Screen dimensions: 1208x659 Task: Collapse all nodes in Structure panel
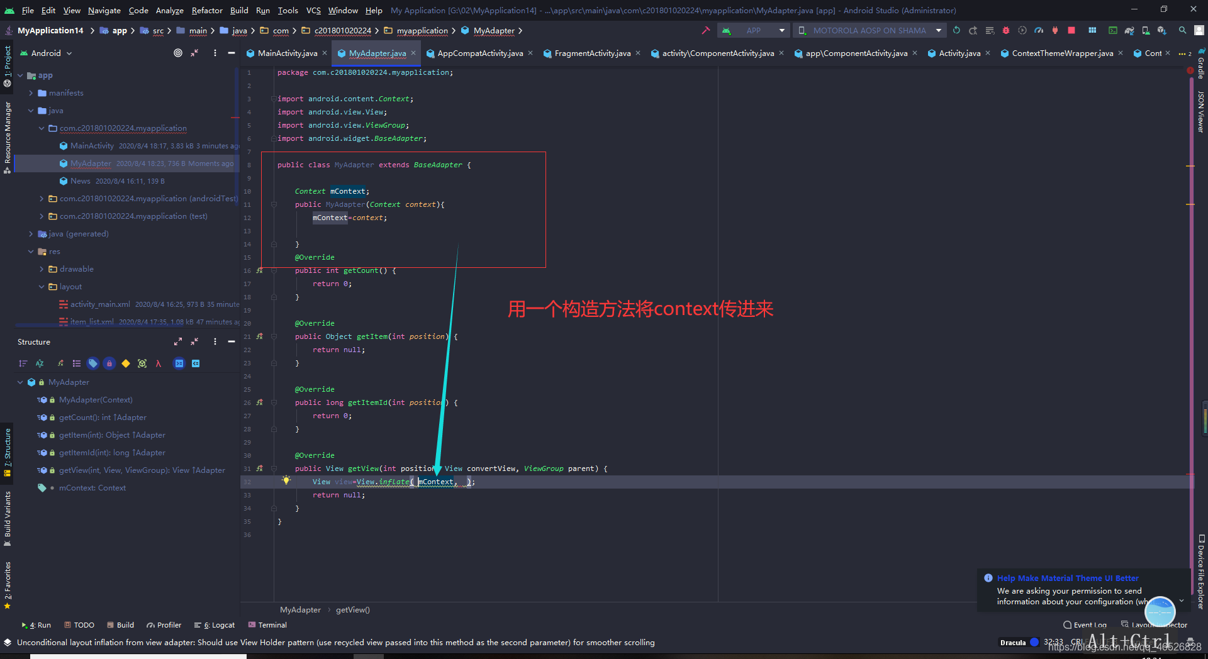coord(194,341)
